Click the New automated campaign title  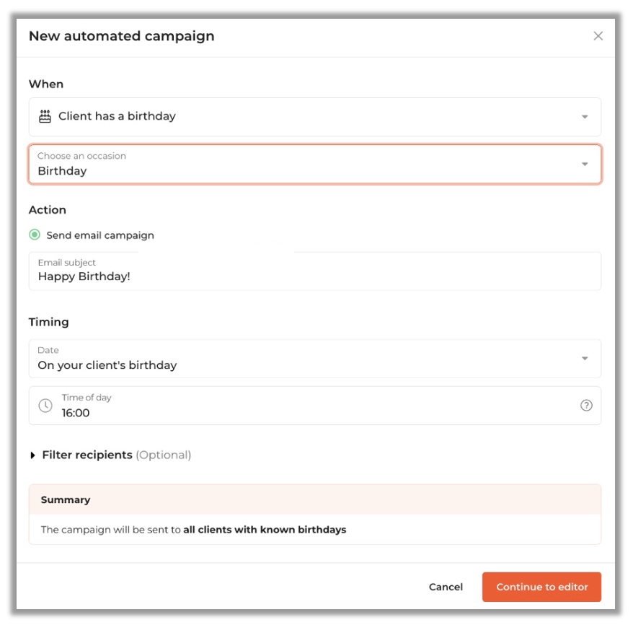(121, 36)
